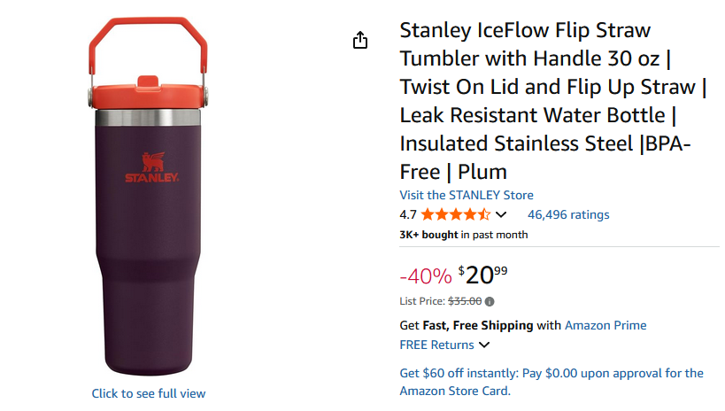Expand the ratings breakdown chevron
This screenshot has width=725, height=411.
click(x=501, y=214)
